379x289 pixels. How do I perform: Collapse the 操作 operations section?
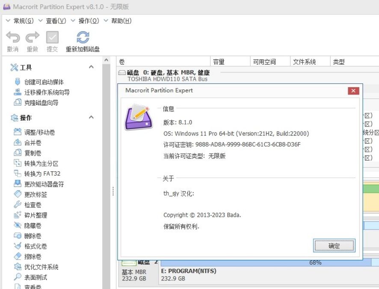click(x=91, y=117)
